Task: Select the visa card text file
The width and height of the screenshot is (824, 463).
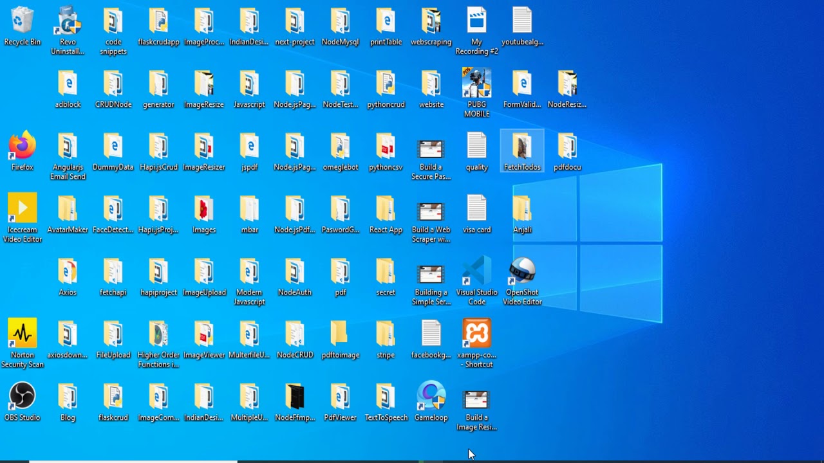Action: 476,209
